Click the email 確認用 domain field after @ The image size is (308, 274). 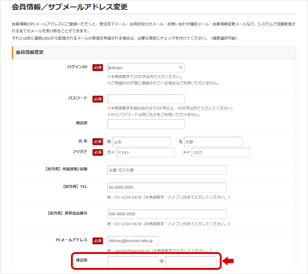(191, 261)
